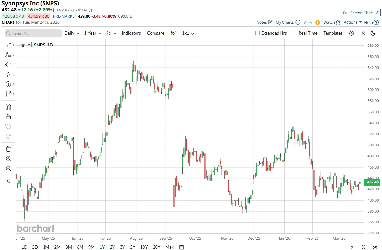Toggle the magnet snap mode
382x250 pixels.
click(x=8, y=107)
